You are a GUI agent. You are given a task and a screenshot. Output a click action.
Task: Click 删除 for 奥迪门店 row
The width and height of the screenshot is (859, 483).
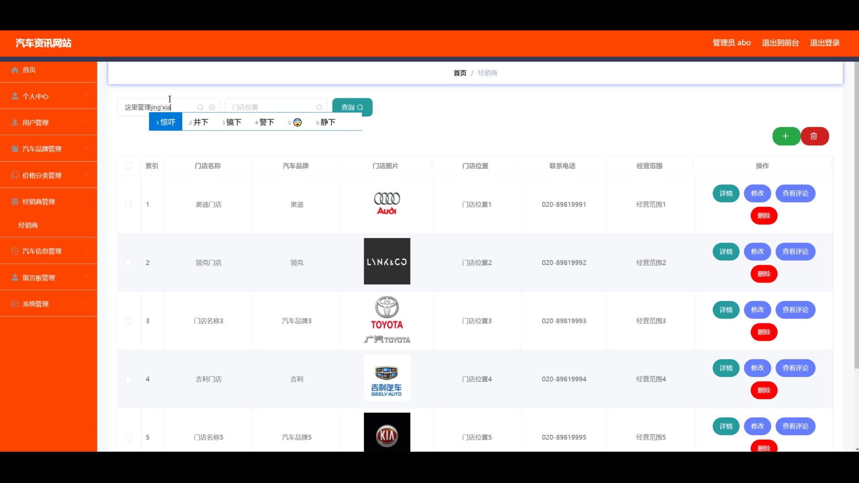click(x=764, y=216)
